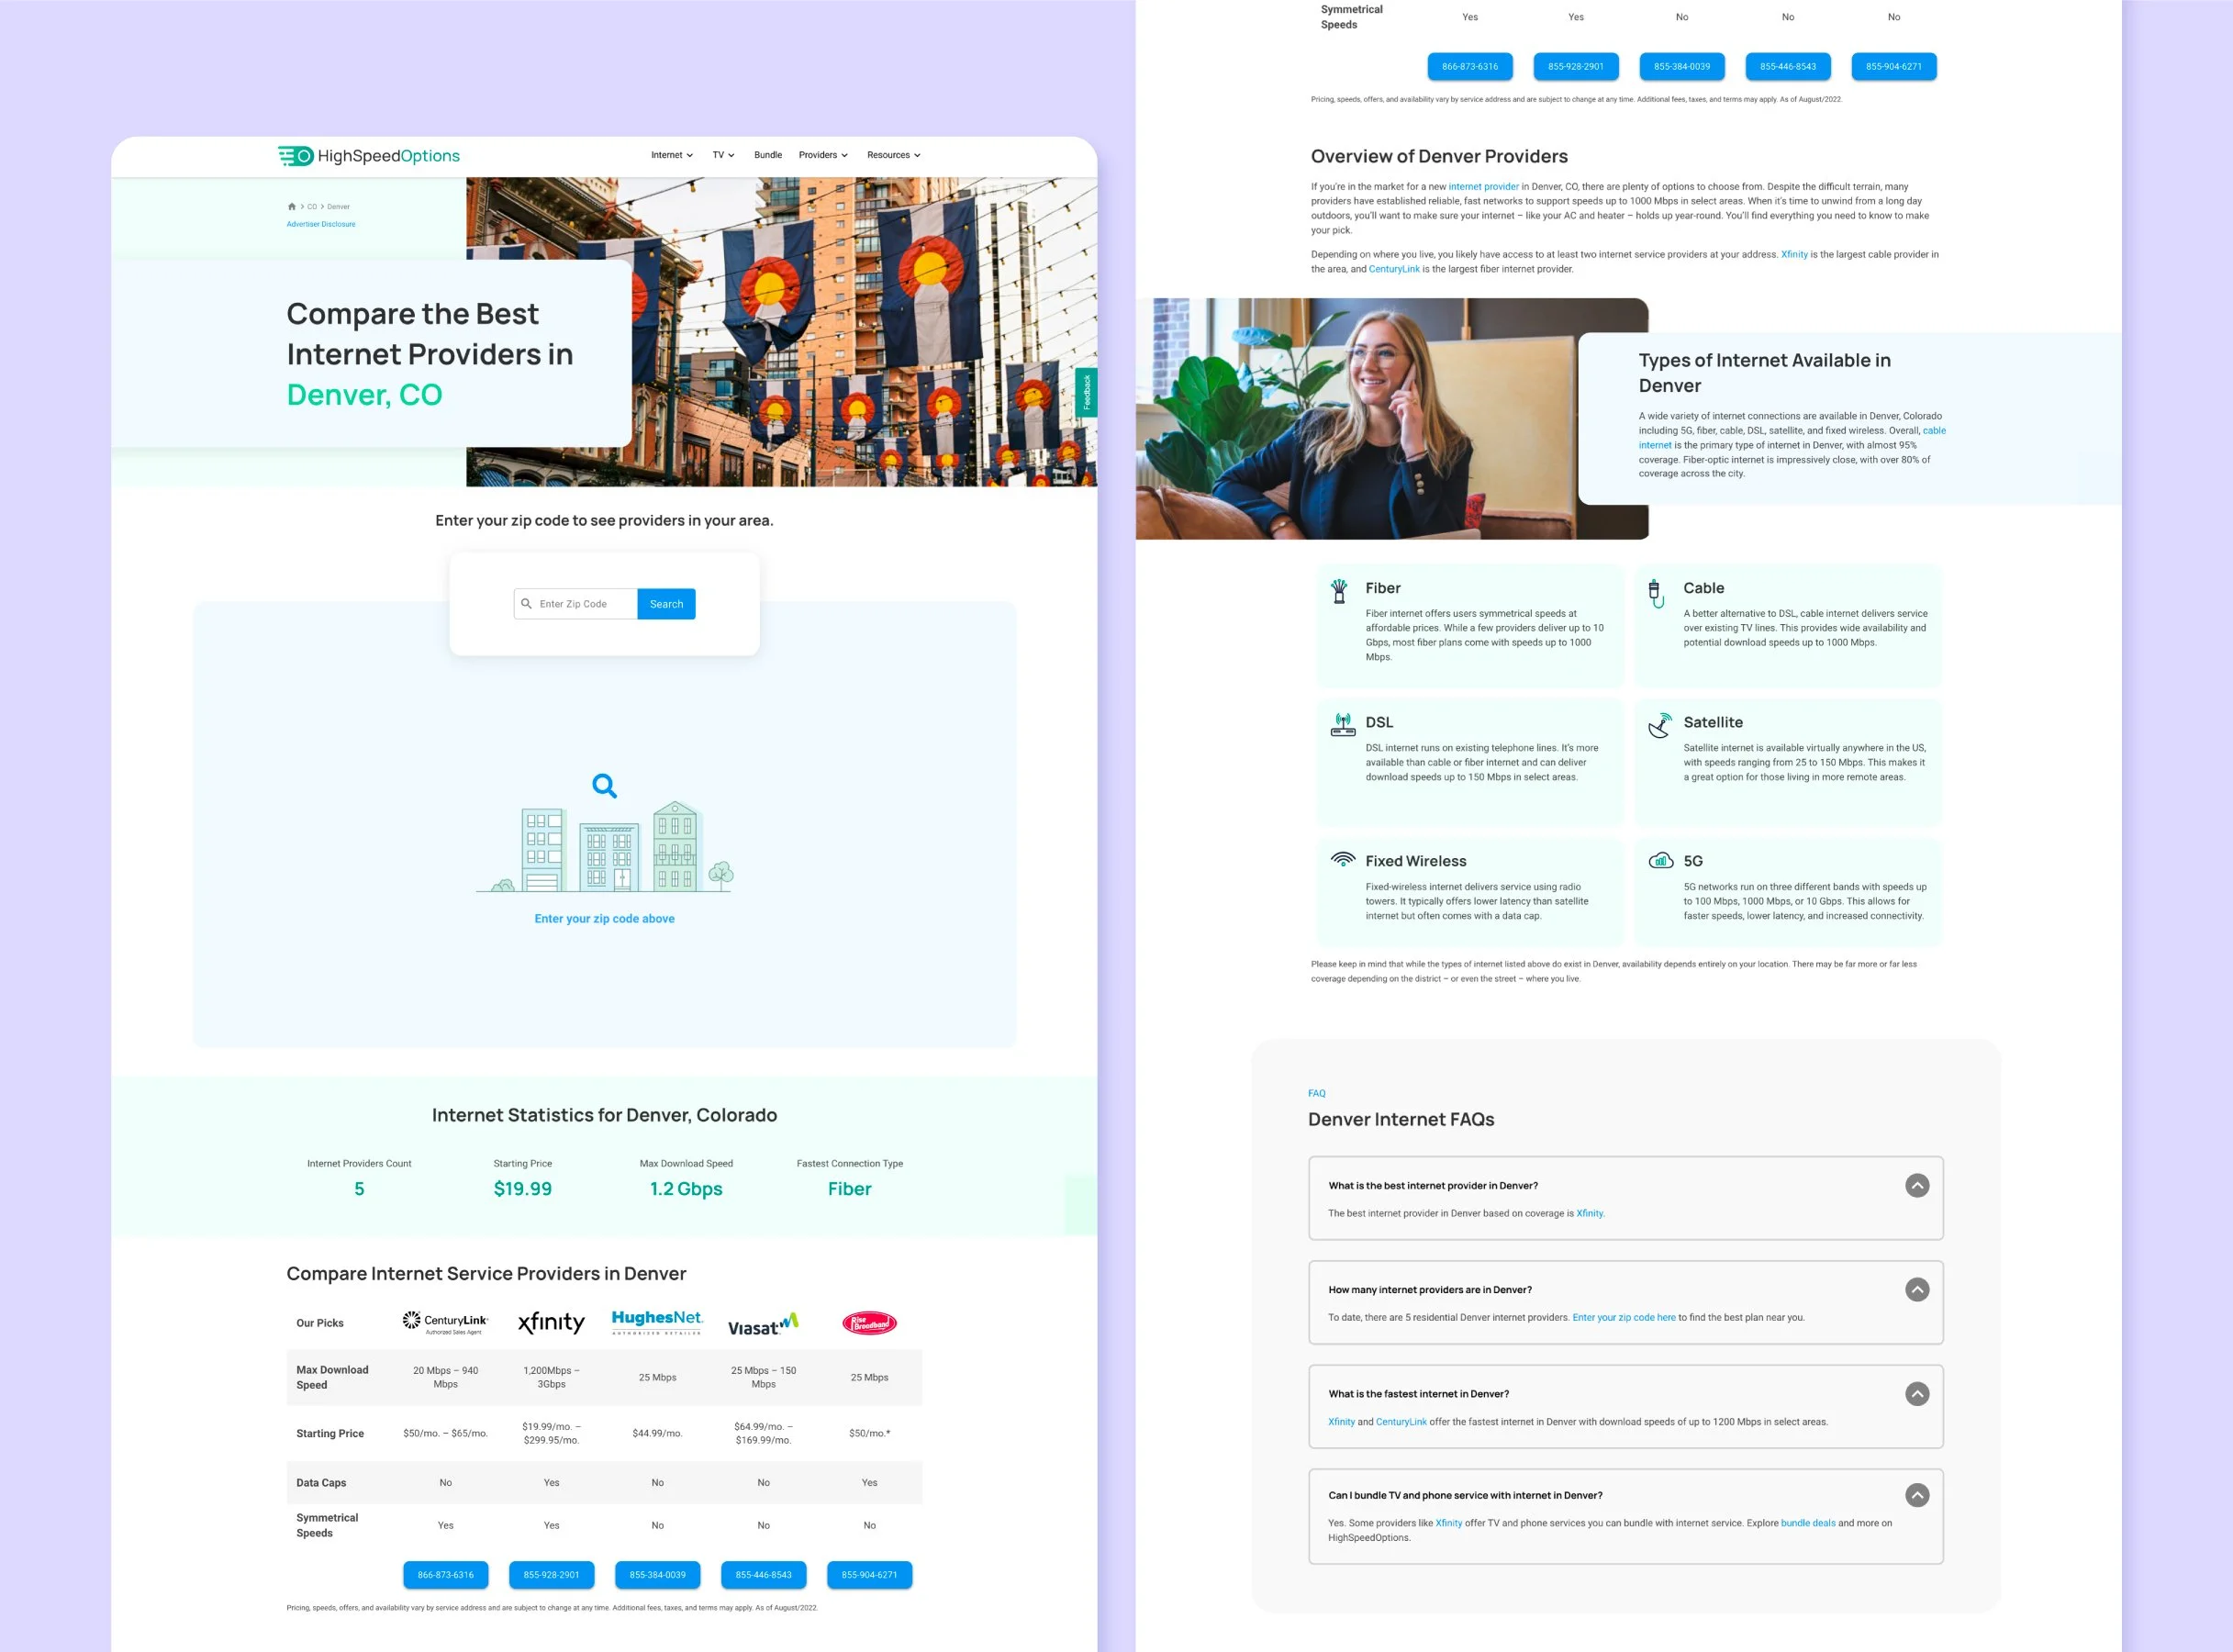Click the '$44.99/mo.' HughesNet price cell

click(x=657, y=1434)
